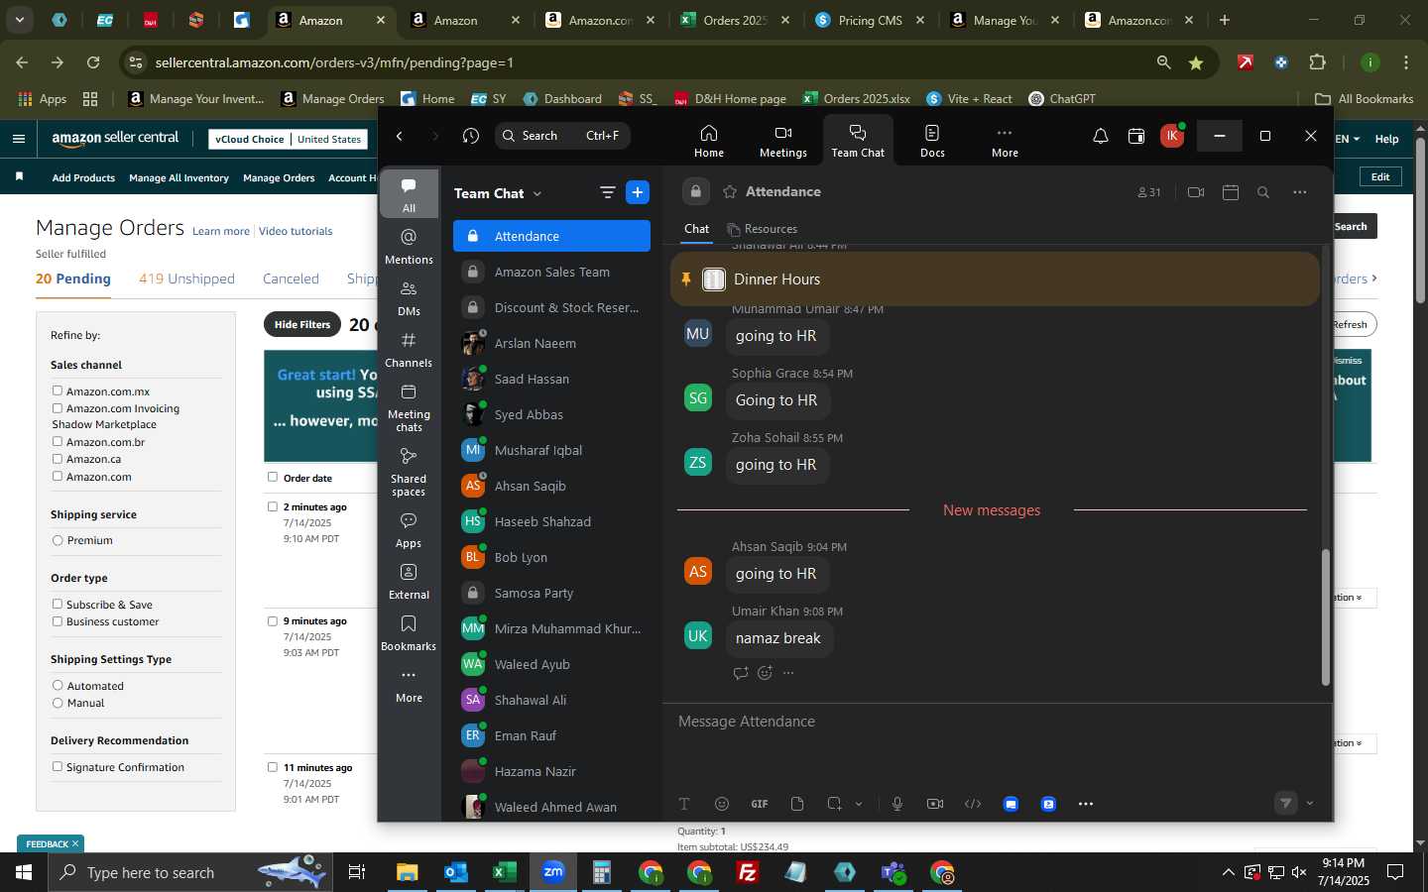1428x892 pixels.
Task: Attach file to message
Action: (797, 804)
